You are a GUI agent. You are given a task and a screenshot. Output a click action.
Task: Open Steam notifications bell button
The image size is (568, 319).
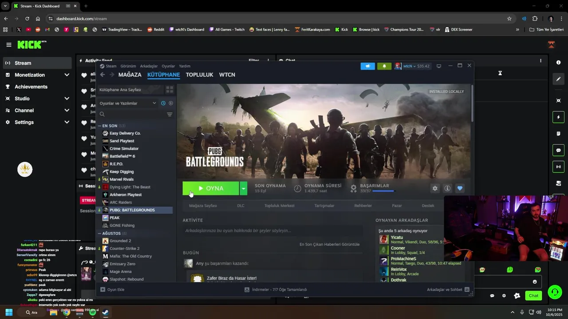point(384,66)
